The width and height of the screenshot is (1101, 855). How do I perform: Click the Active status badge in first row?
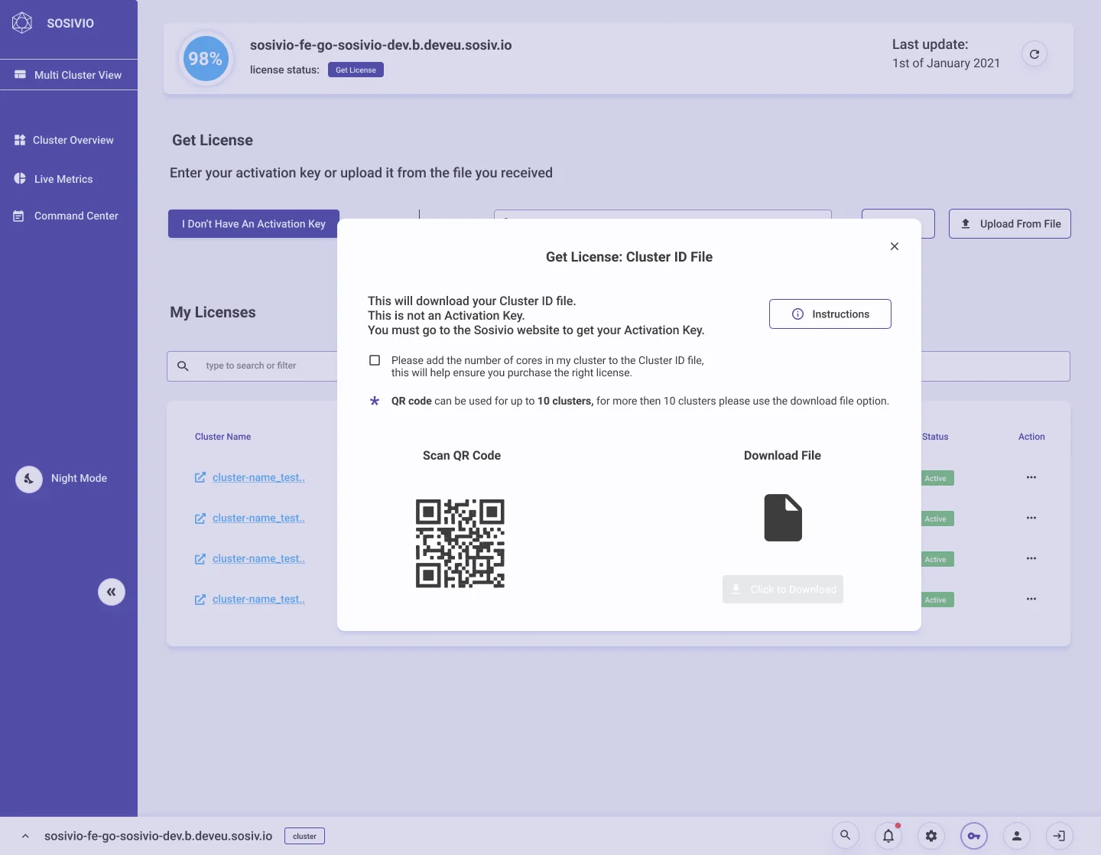point(937,478)
